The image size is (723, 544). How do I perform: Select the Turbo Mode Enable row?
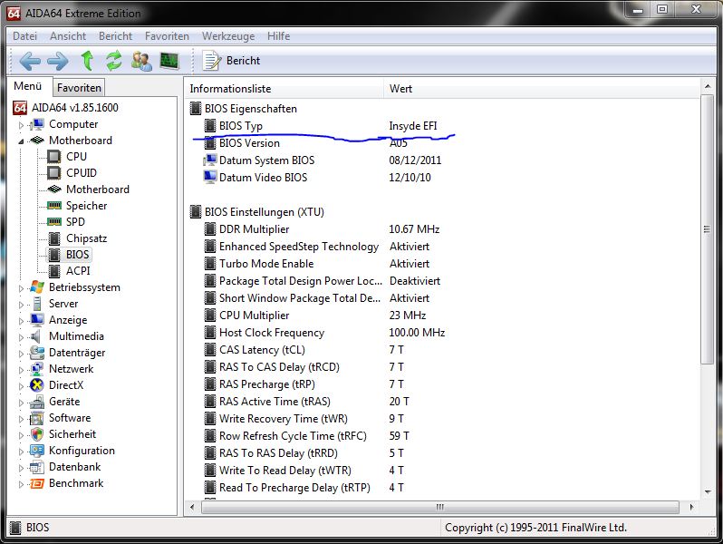443,264
